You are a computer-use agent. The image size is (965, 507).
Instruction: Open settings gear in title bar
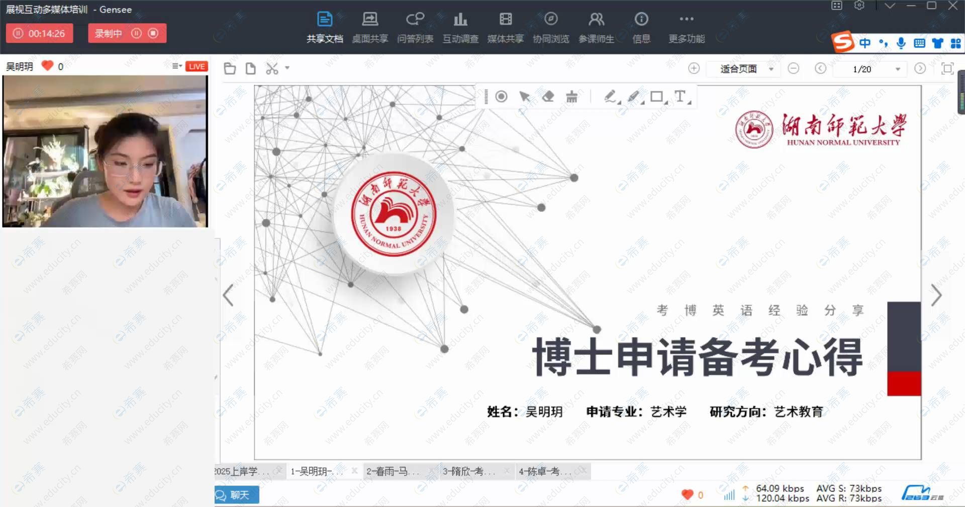point(859,6)
